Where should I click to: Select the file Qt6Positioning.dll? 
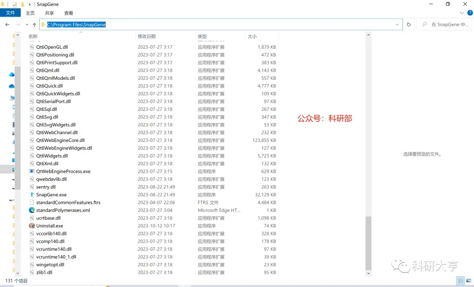click(x=55, y=55)
